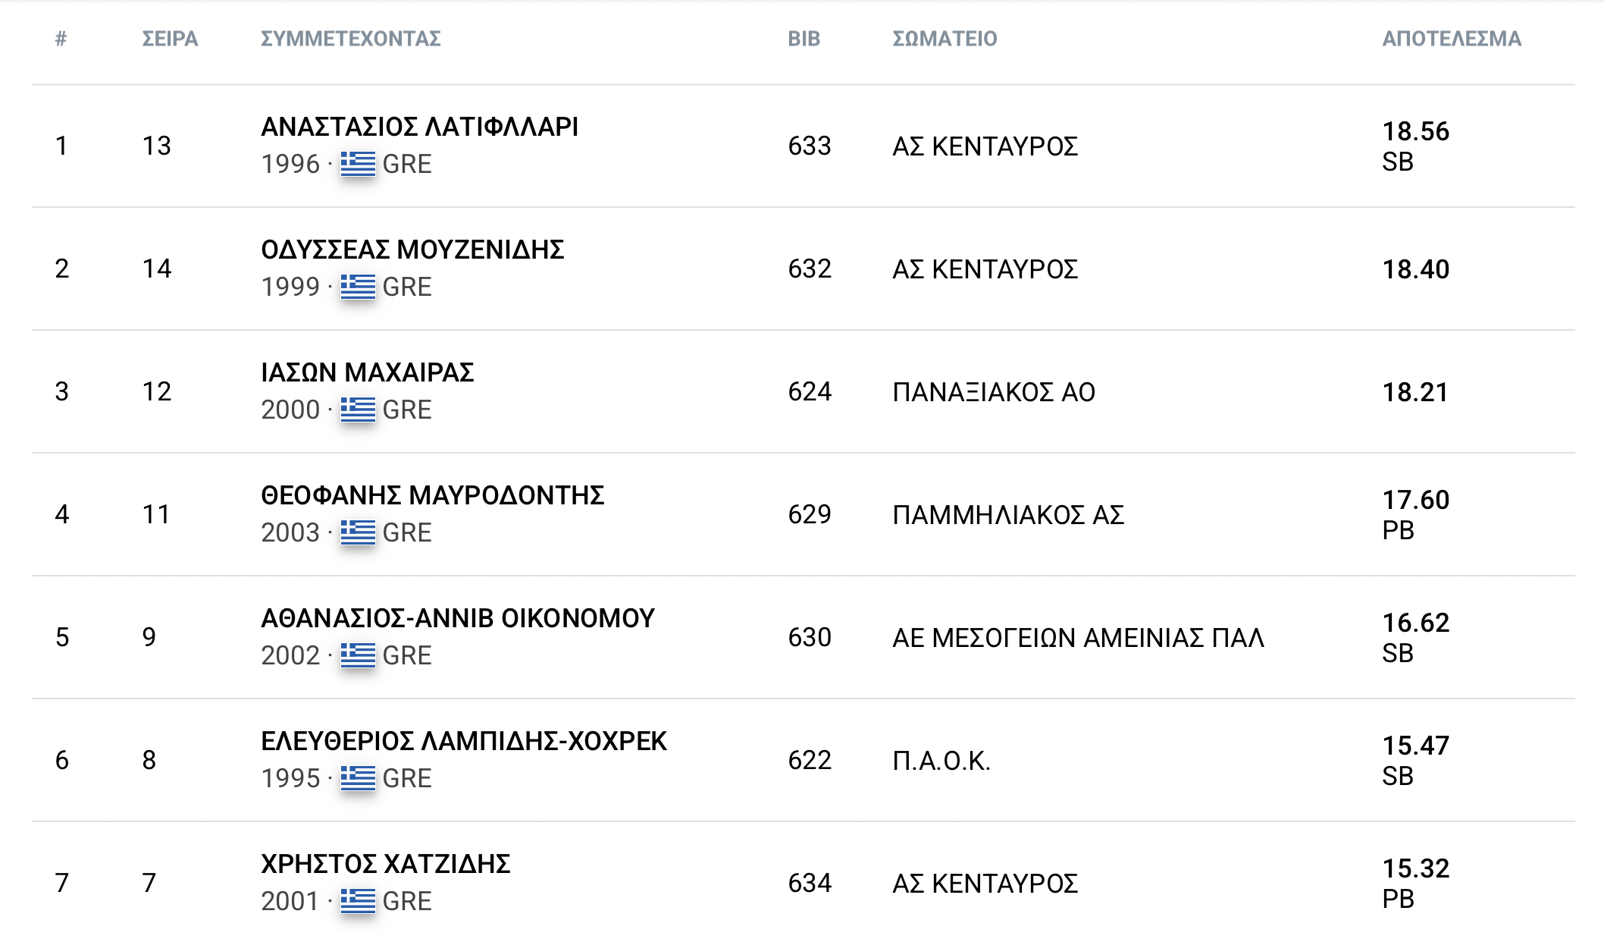Click Greek flag icon under ΟΔΥΣΣΕΑΣ ΜΟΥΖΕΝΙΔΗΣ
Viewport: 1604px width, 942px height.
pos(358,286)
